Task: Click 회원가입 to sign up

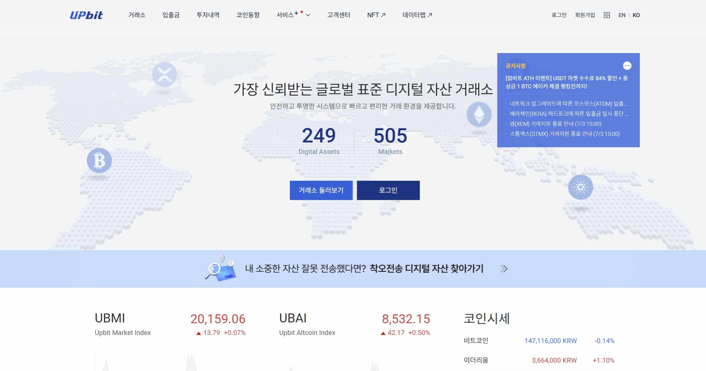Action: pyautogui.click(x=585, y=15)
